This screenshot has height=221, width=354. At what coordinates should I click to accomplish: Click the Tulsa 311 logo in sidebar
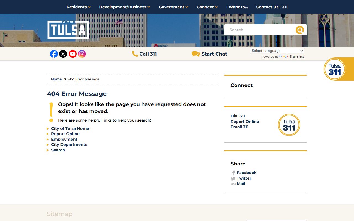coord(289,125)
